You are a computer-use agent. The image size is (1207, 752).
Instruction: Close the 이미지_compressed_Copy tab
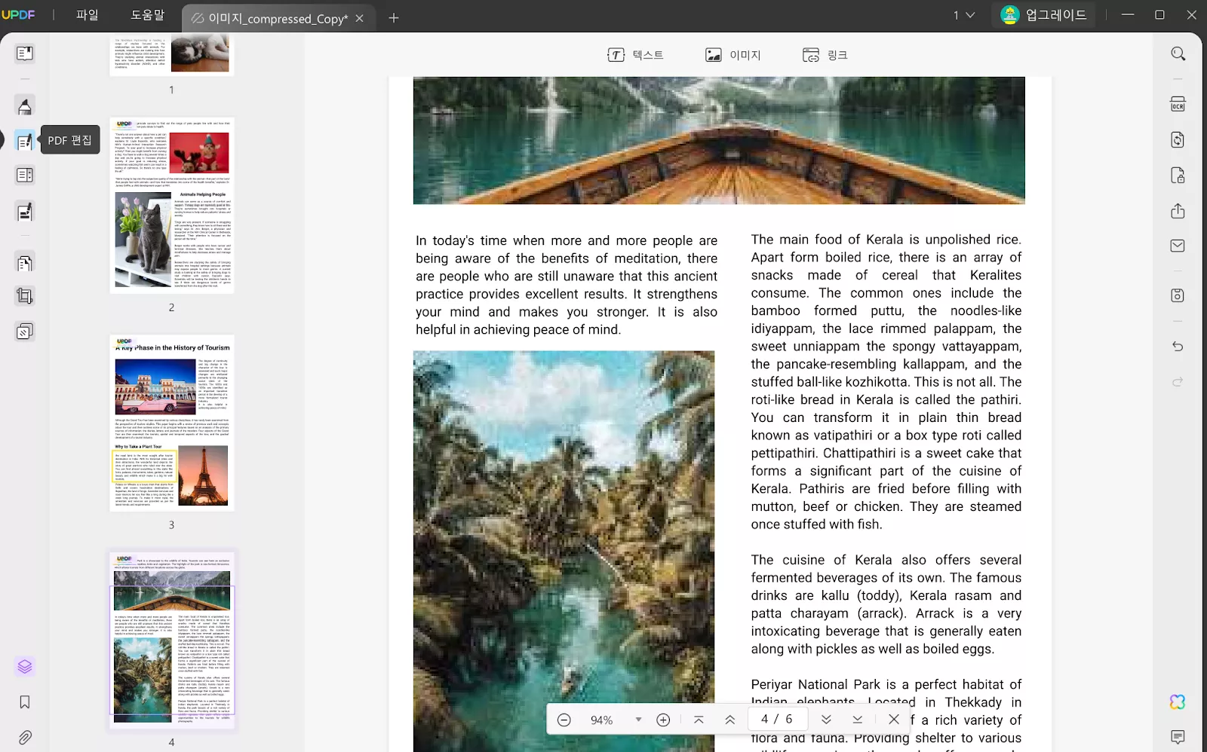[x=360, y=18]
